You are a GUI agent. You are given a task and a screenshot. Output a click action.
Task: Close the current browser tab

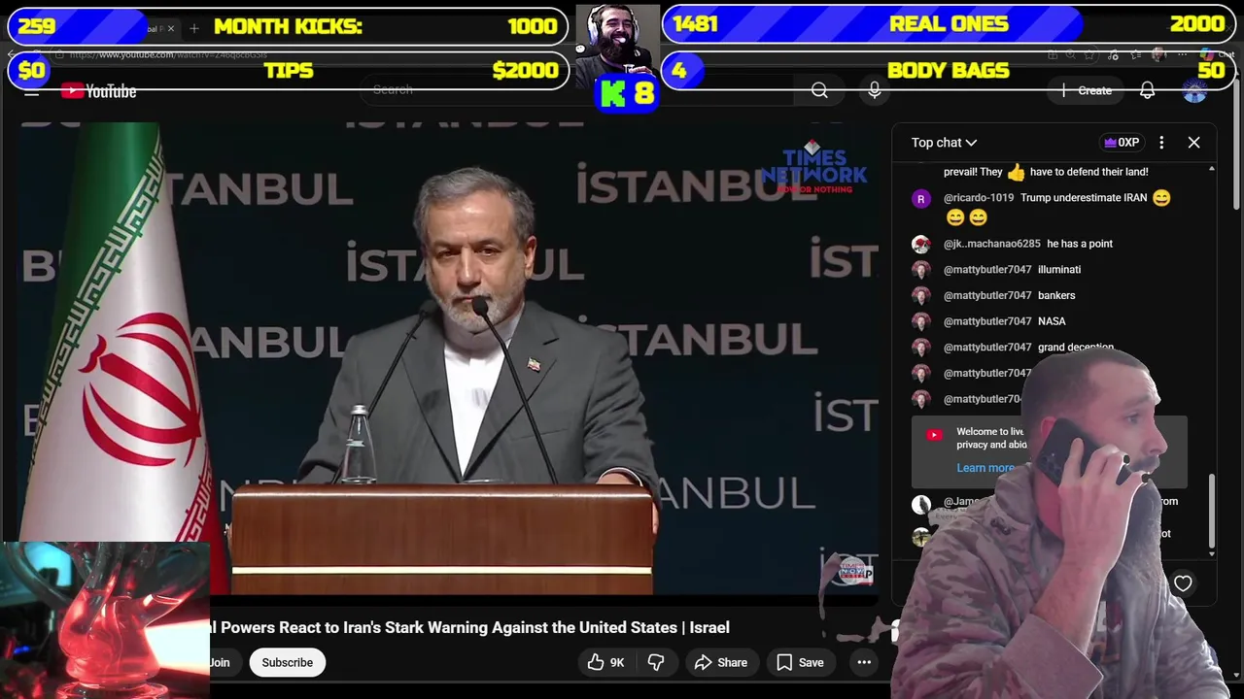(171, 28)
